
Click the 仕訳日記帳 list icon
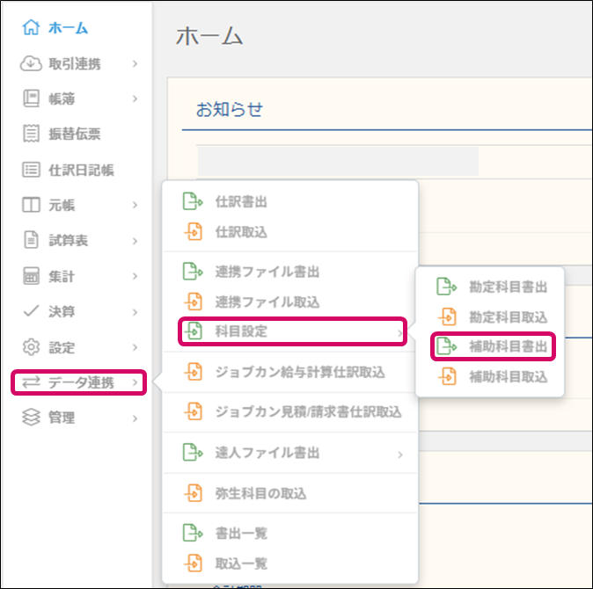coord(31,170)
